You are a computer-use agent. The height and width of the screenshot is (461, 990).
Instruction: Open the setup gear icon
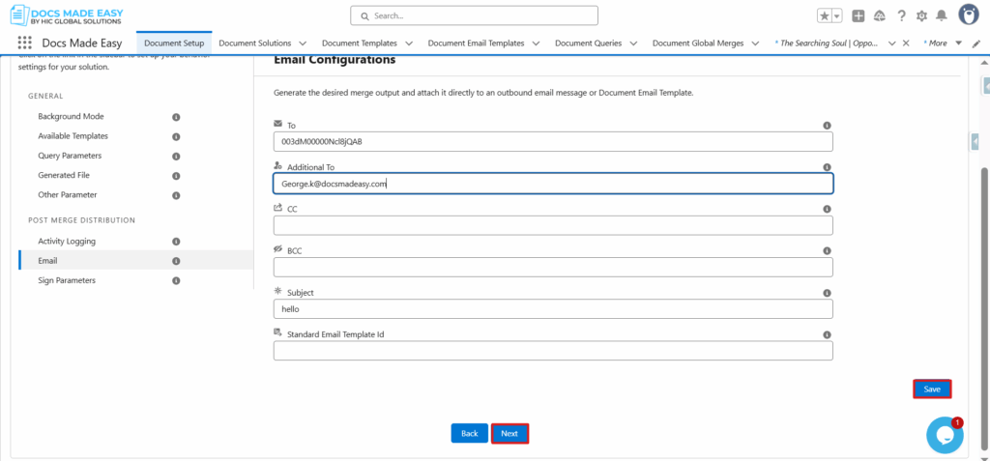(x=920, y=15)
